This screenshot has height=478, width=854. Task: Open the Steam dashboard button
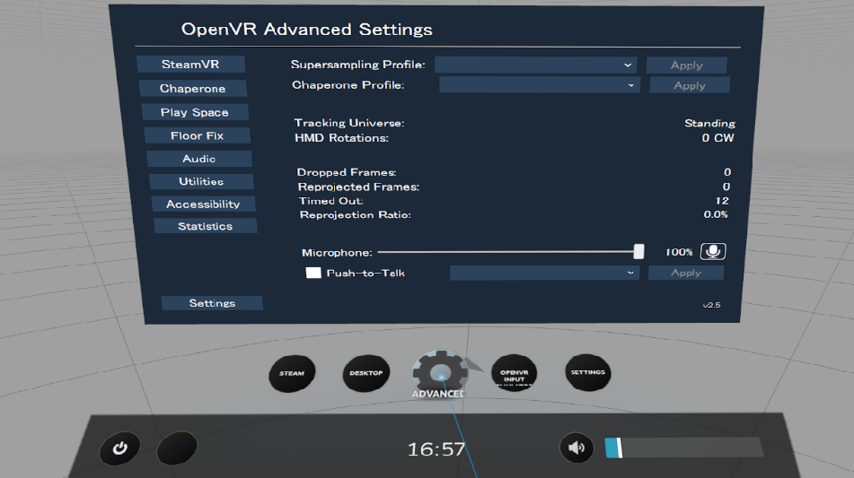point(292,373)
